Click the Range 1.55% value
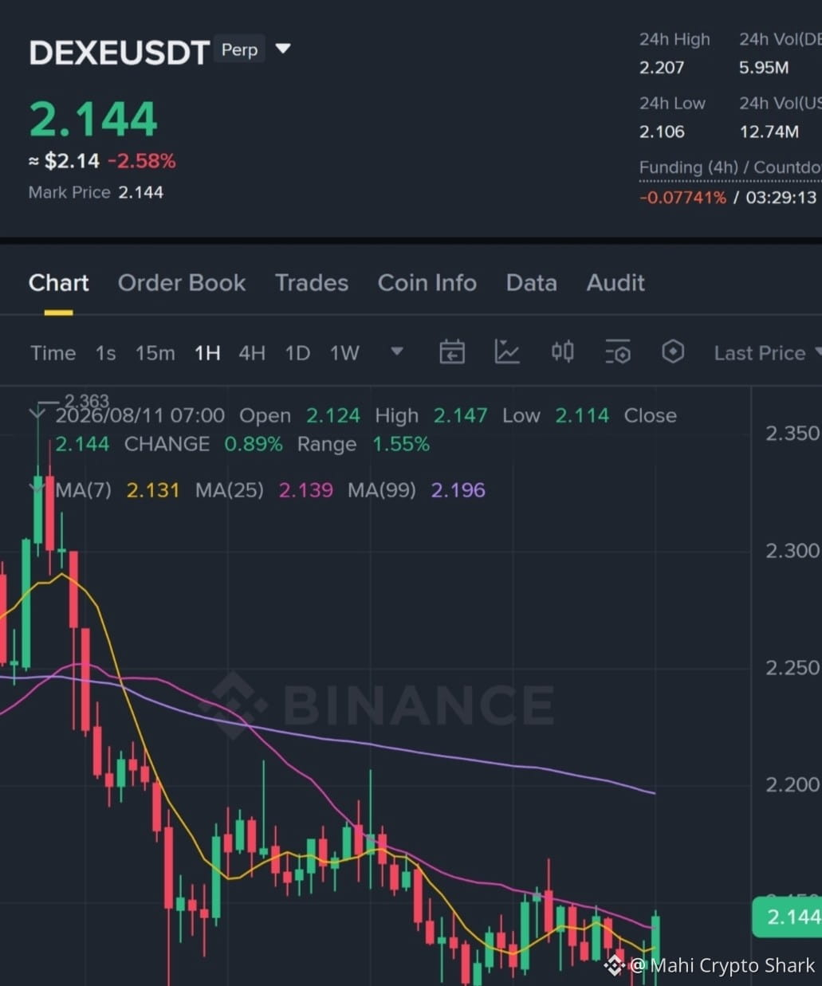This screenshot has height=986, width=822. [x=401, y=444]
